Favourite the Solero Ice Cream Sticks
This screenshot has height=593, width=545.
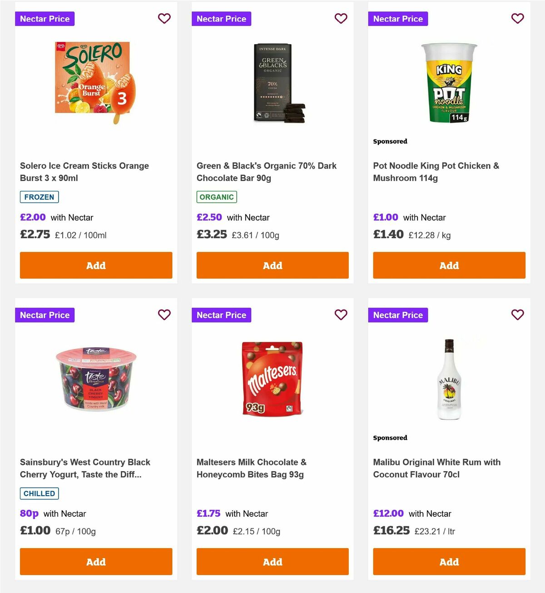click(164, 19)
